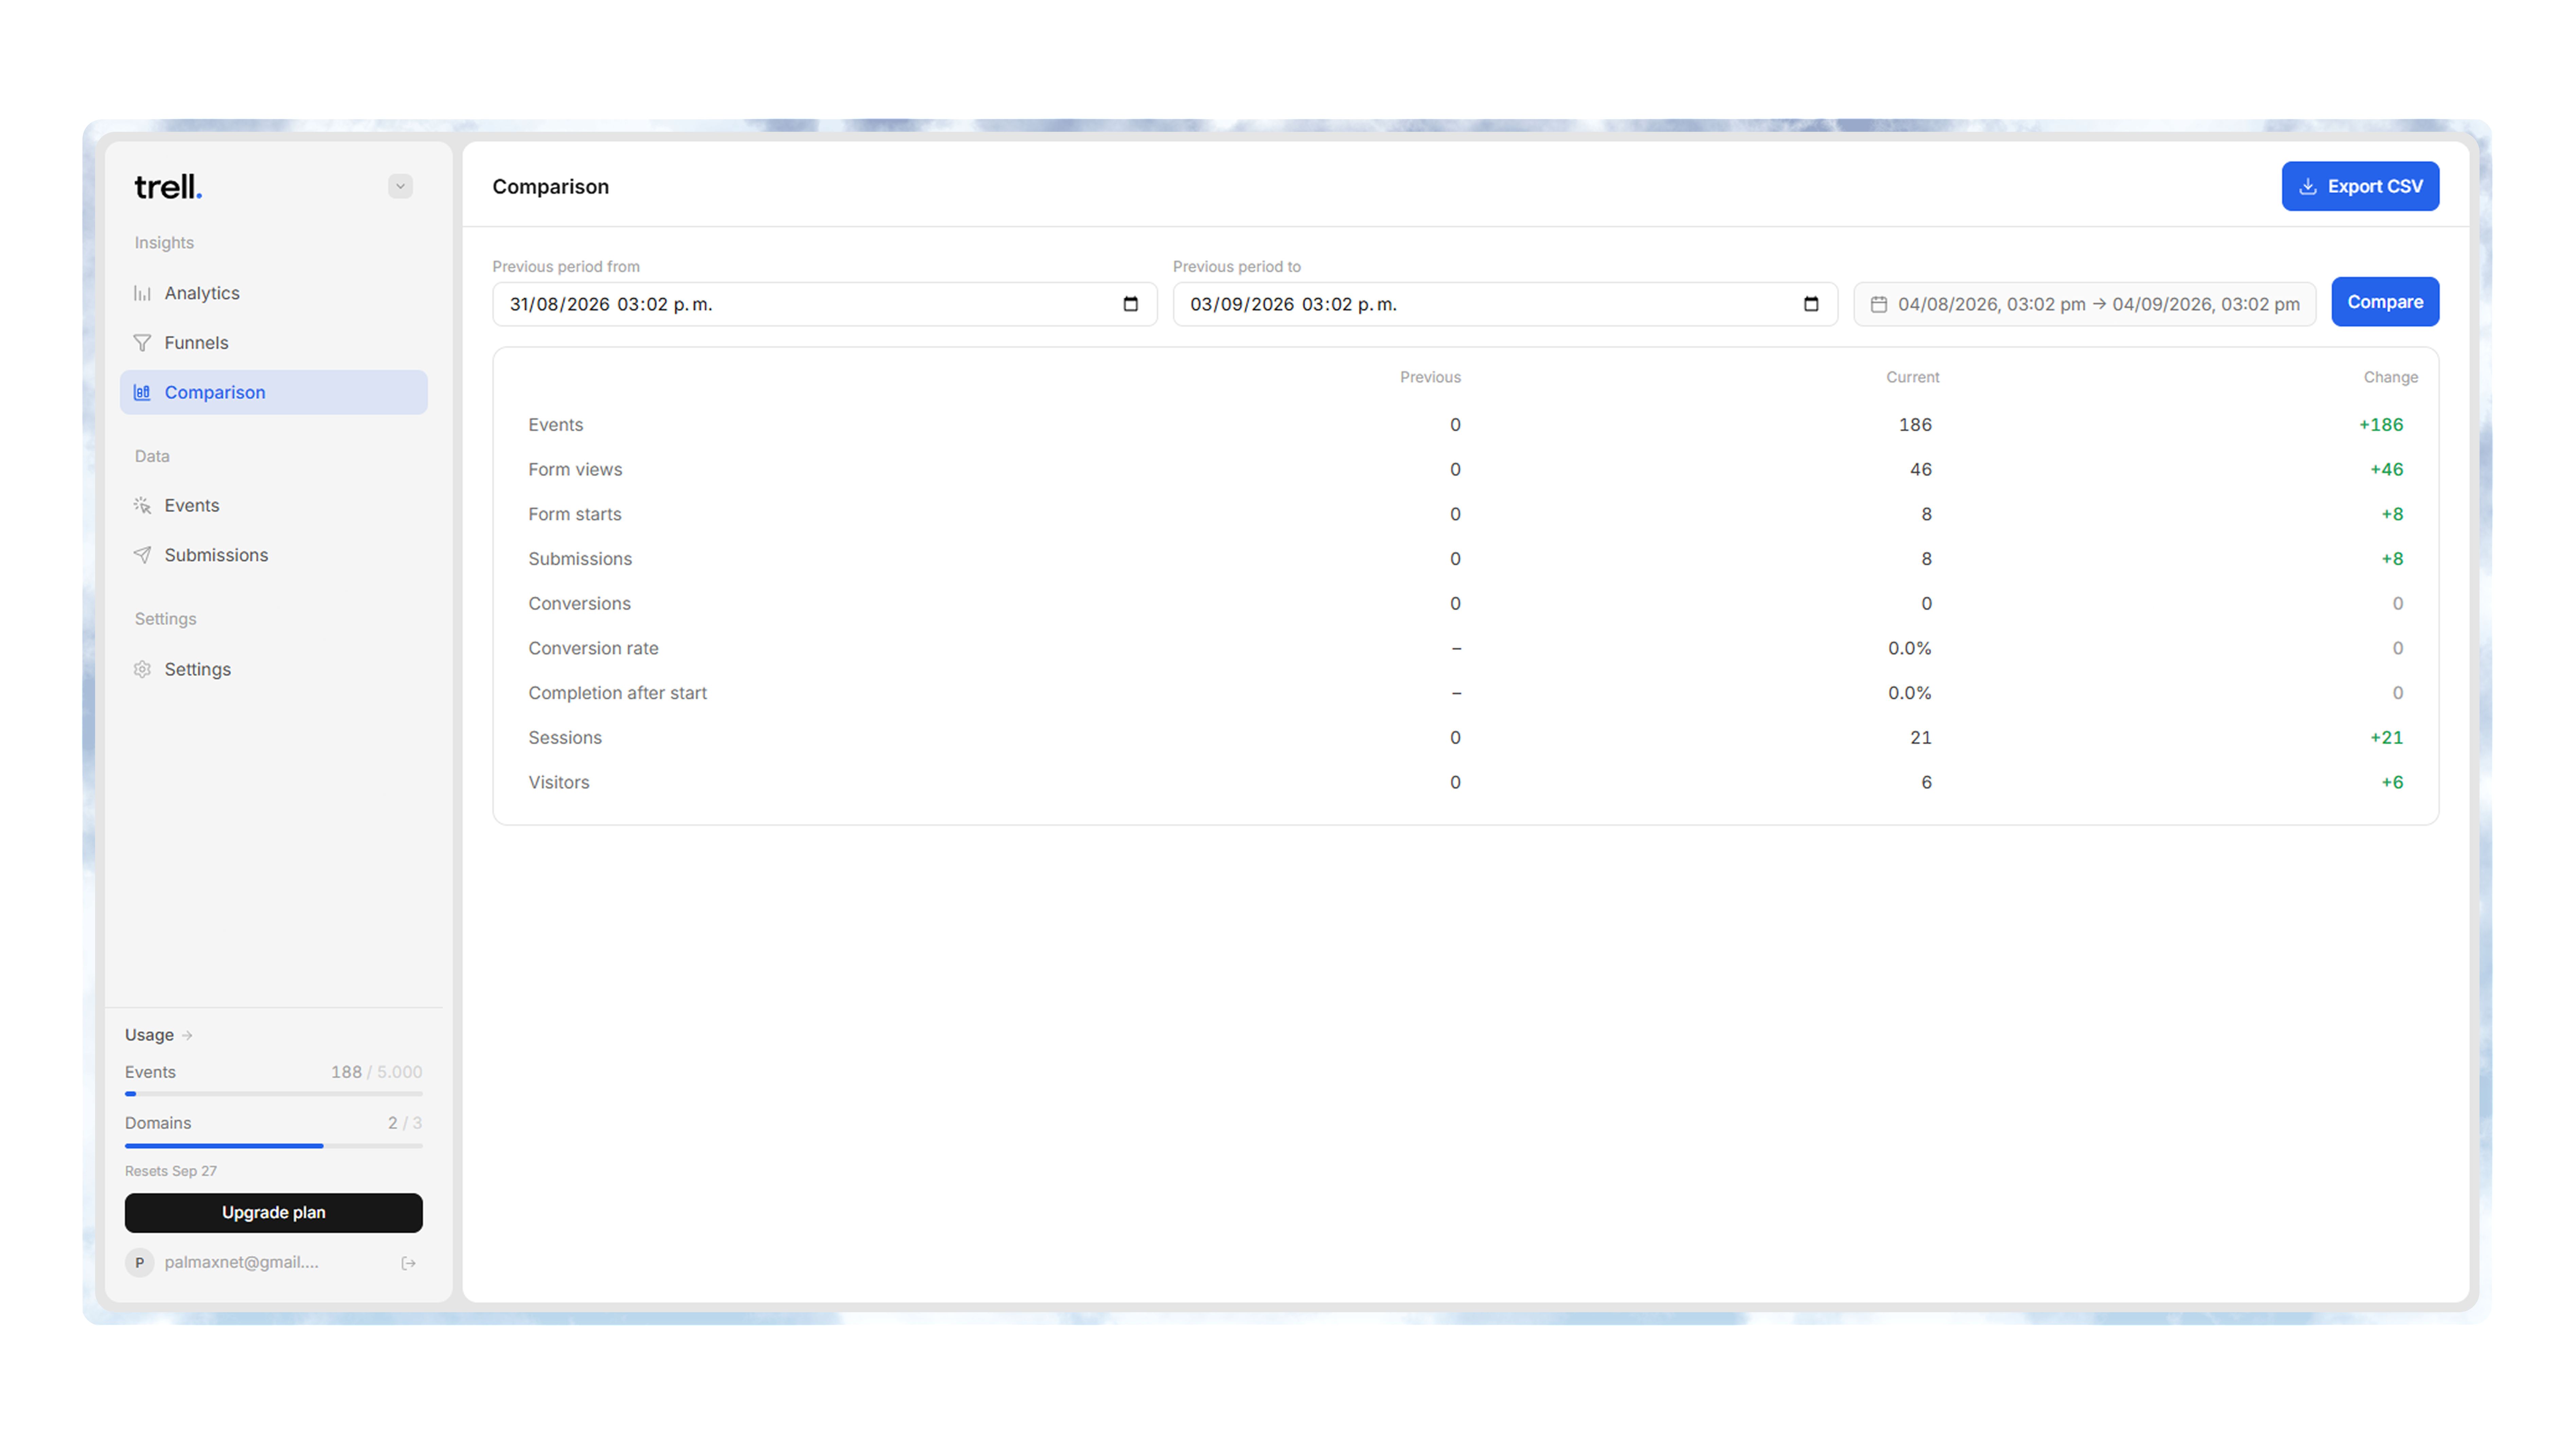Viewport: 2576px width, 1444px height.
Task: Click the Comparison page heading
Action: (x=550, y=187)
